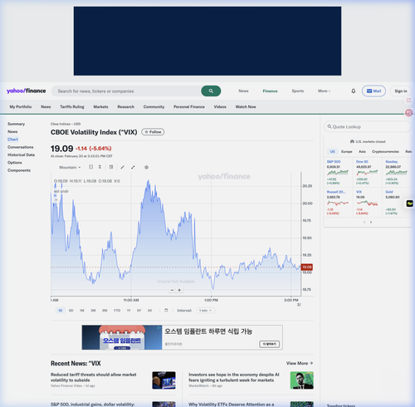Select the 6M range
415x407 pixels.
click(105, 311)
